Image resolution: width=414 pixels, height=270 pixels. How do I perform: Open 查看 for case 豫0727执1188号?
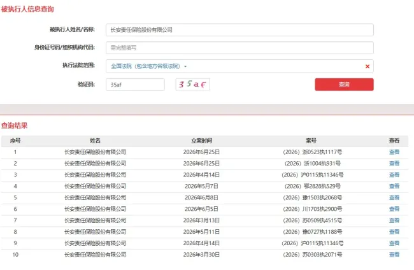394,232
